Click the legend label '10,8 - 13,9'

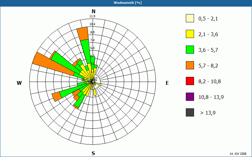(x=211, y=97)
